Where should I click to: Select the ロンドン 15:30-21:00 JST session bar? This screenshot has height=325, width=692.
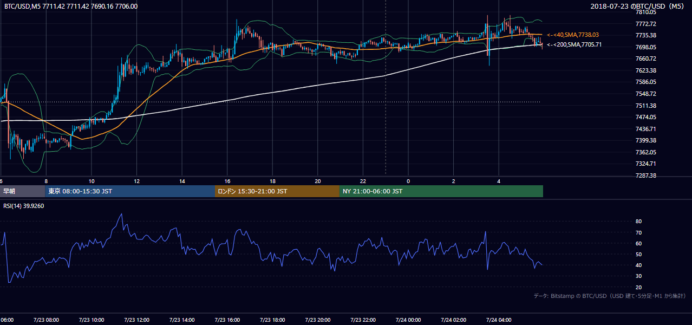point(277,191)
